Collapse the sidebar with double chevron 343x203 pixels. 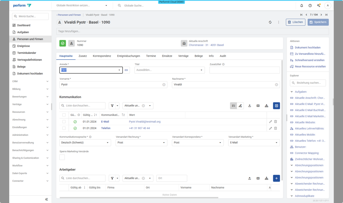pyautogui.click(x=46, y=199)
